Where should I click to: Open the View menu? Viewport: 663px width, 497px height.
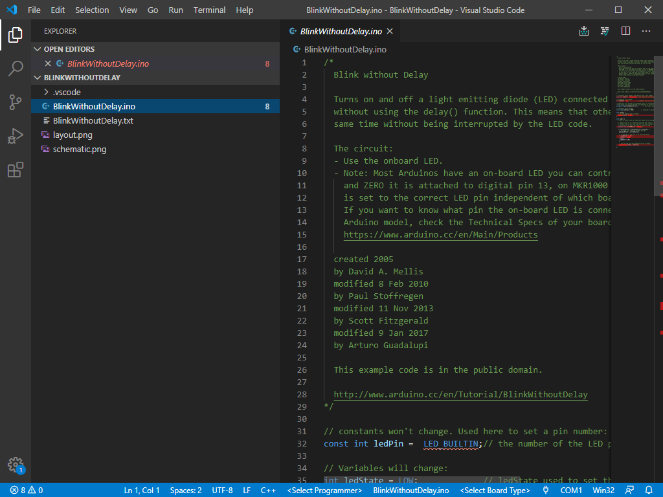click(128, 10)
